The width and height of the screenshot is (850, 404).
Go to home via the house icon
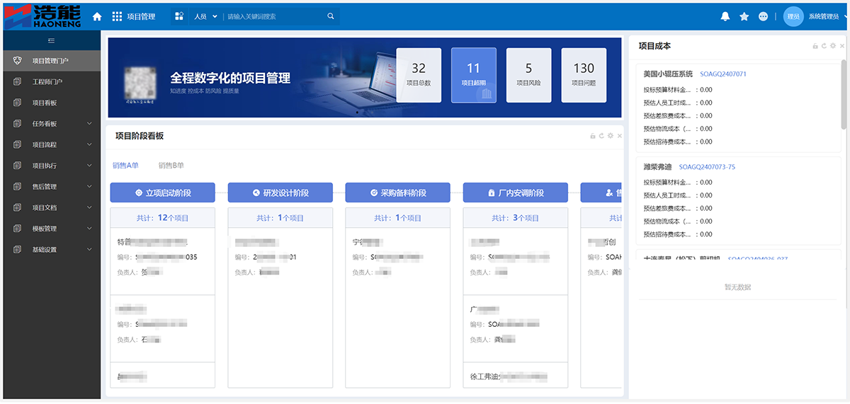97,16
